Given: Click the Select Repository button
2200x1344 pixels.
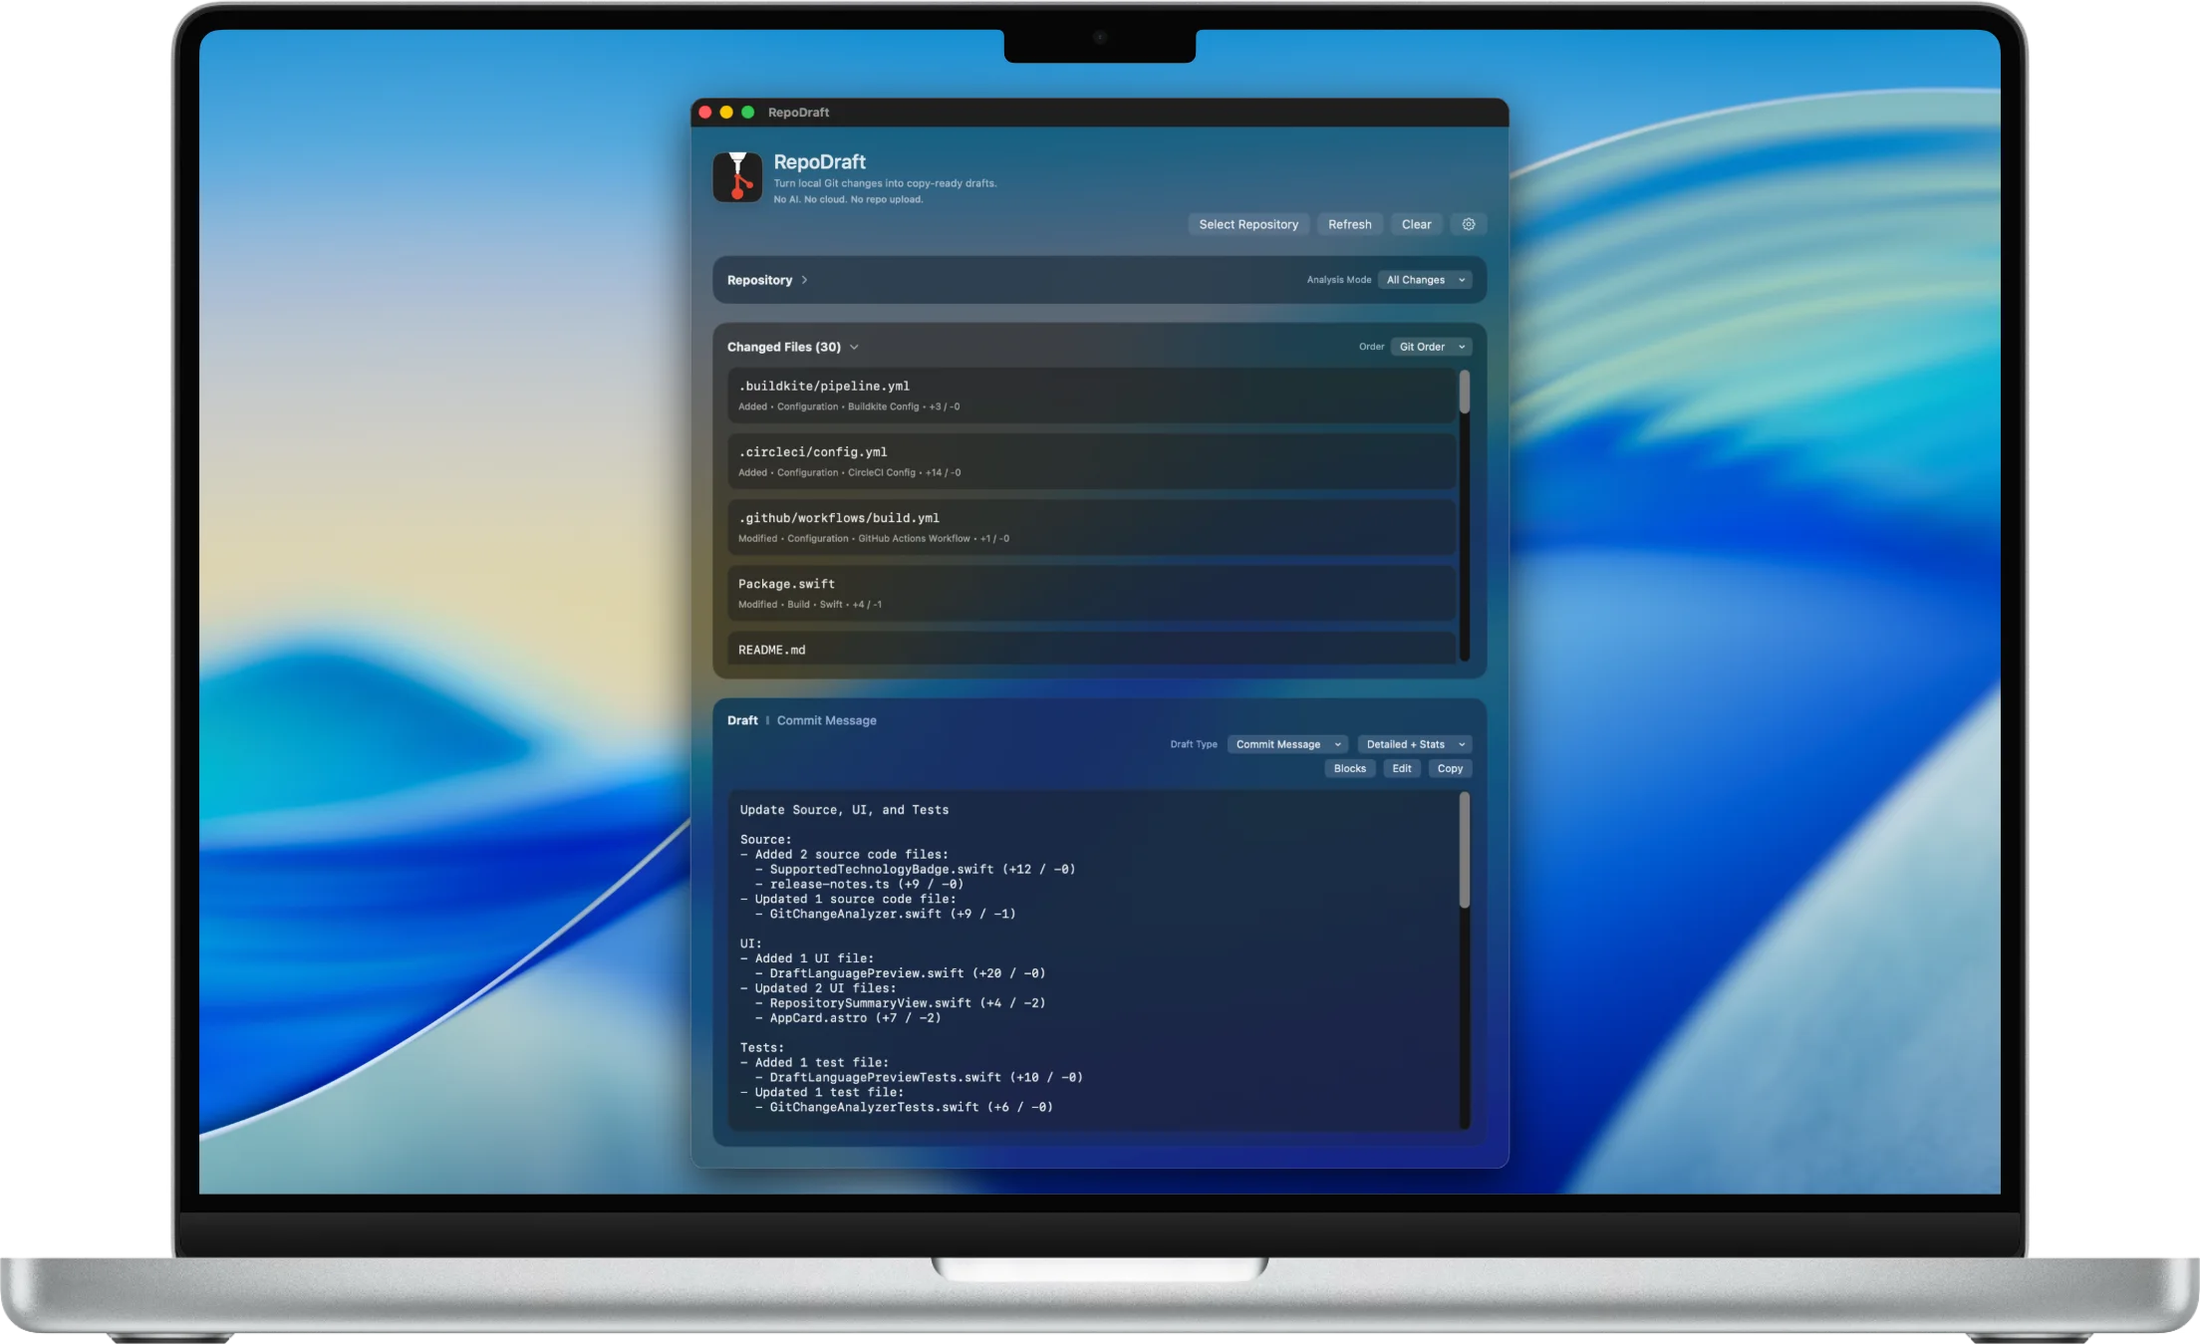Looking at the screenshot, I should click(1248, 224).
